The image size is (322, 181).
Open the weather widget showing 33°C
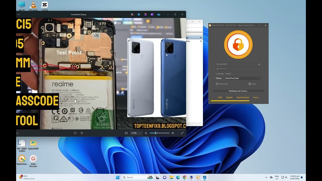click(27, 177)
